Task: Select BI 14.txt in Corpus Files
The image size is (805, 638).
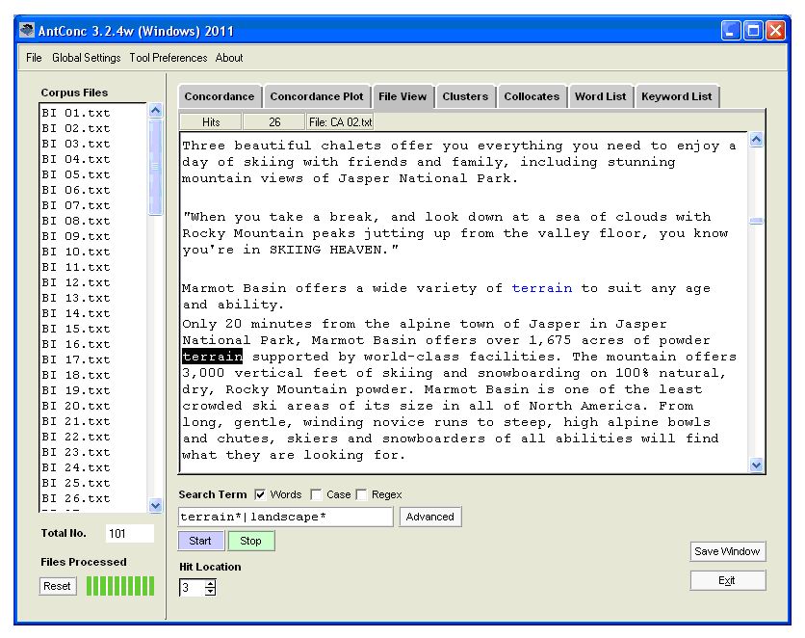Action: tap(76, 313)
